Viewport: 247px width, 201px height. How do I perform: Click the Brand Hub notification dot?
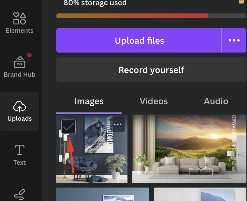[x=29, y=55]
